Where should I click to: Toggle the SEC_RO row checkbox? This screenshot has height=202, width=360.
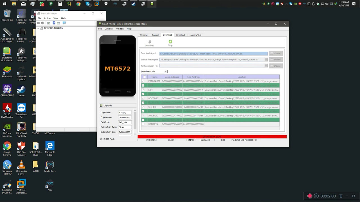click(143, 107)
